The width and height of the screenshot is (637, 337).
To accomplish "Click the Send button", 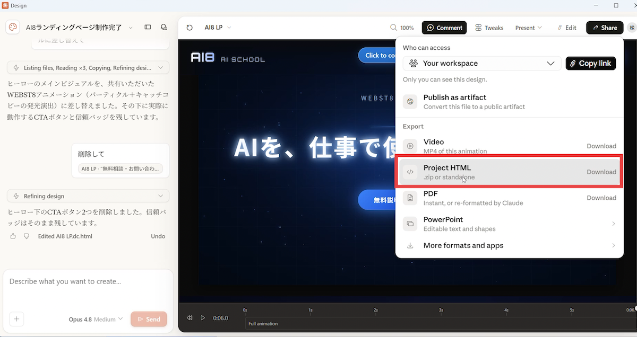I will coord(149,319).
